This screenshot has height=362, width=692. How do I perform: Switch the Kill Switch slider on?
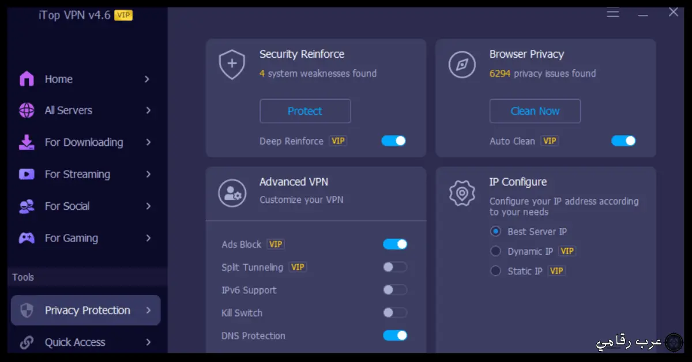click(394, 312)
